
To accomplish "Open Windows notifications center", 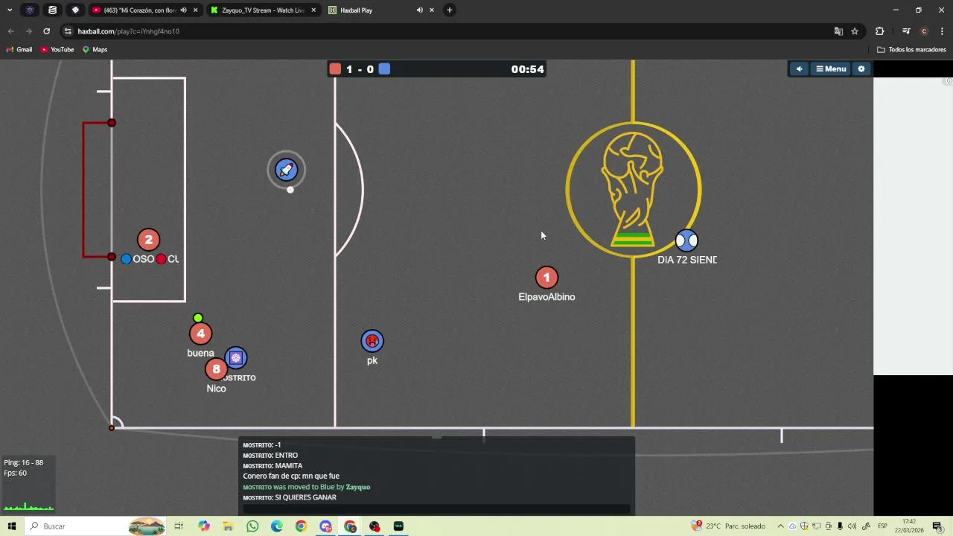I will (x=937, y=526).
